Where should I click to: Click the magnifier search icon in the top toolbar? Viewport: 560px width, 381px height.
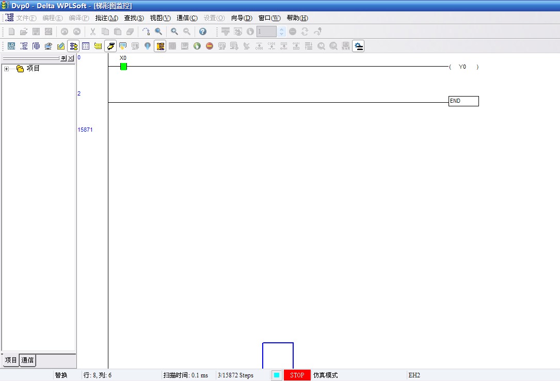click(158, 31)
